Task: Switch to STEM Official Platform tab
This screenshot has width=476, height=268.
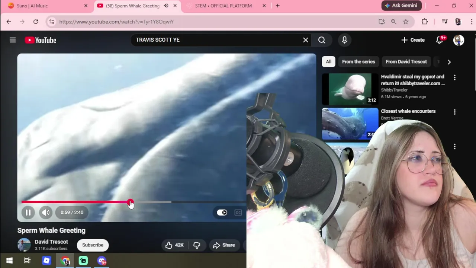Action: click(223, 6)
